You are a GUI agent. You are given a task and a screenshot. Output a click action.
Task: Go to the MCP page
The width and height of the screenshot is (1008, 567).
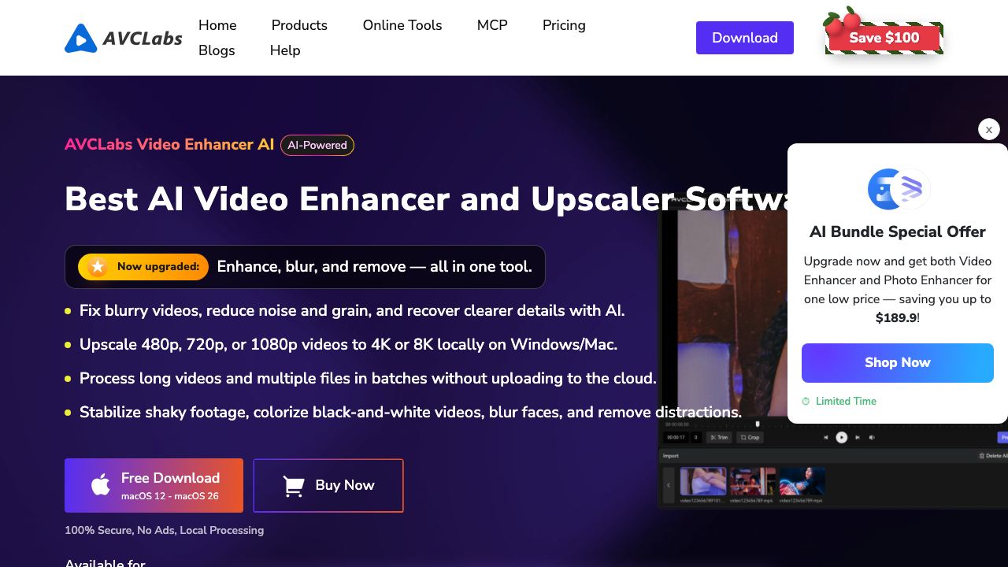pyautogui.click(x=492, y=25)
